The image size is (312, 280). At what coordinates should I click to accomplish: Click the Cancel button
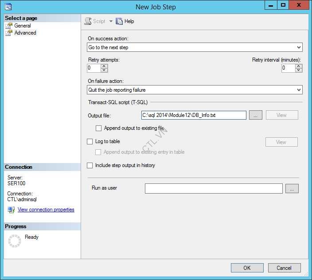pos(285,268)
